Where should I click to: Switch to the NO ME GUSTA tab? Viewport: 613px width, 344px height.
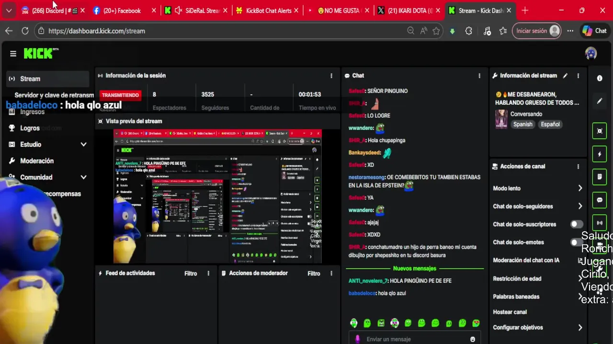[337, 11]
